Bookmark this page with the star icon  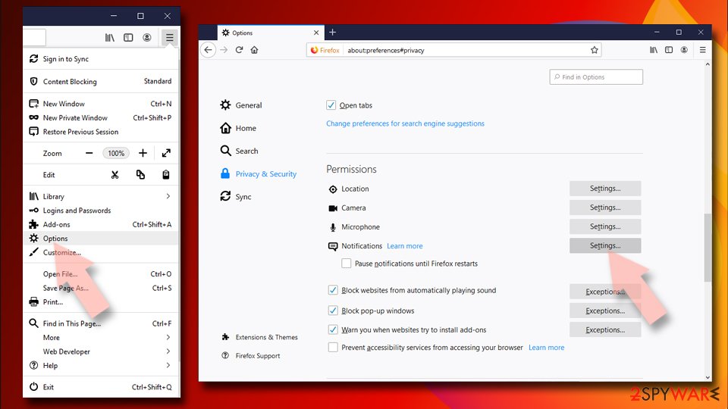click(x=595, y=50)
